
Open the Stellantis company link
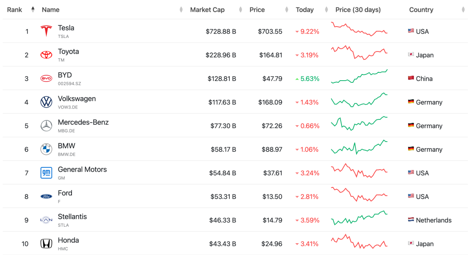coord(72,217)
